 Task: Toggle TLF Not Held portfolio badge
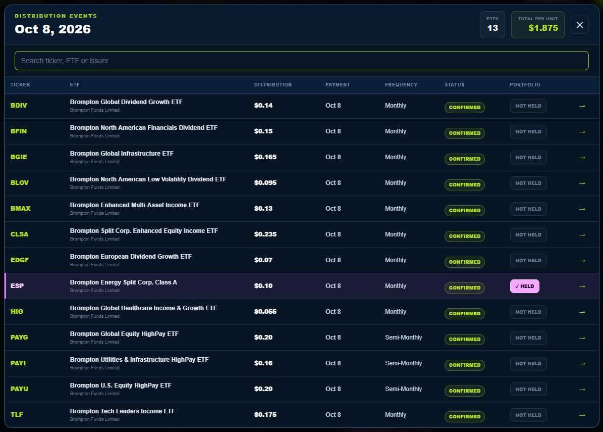528,415
